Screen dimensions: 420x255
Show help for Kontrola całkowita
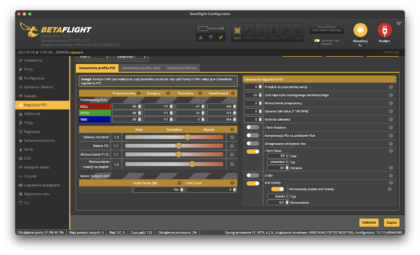391,119
